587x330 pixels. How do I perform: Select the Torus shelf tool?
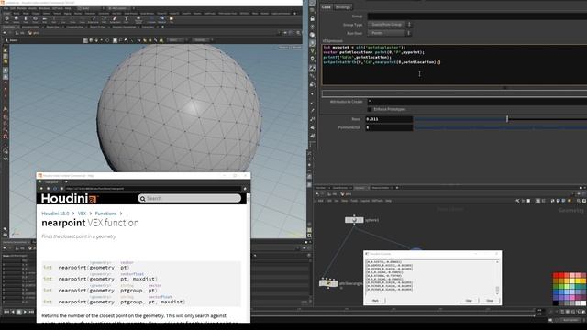point(35,18)
